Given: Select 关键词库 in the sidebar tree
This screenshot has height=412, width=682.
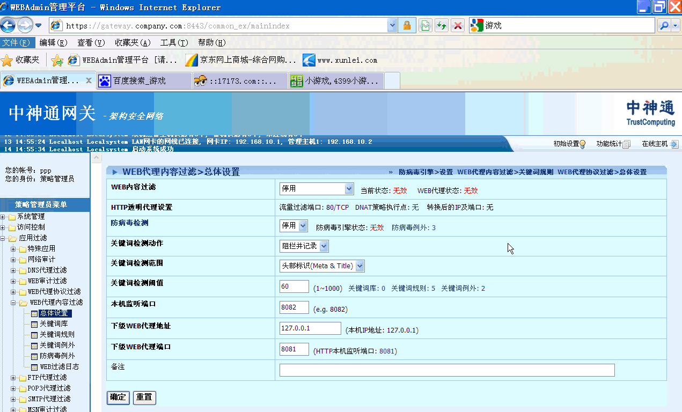Looking at the screenshot, I should (54, 324).
